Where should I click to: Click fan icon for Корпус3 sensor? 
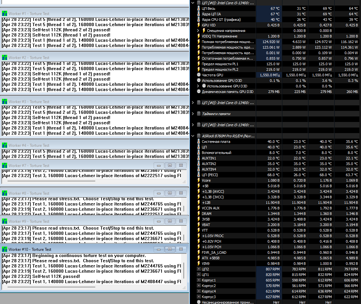click(x=199, y=297)
